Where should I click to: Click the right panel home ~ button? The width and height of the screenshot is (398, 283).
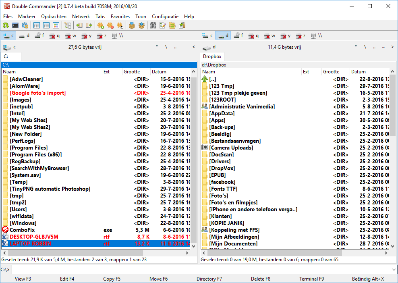(x=383, y=47)
